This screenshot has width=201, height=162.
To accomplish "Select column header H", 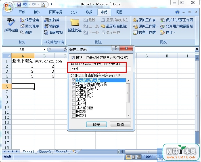I will pyautogui.click(x=167, y=56).
